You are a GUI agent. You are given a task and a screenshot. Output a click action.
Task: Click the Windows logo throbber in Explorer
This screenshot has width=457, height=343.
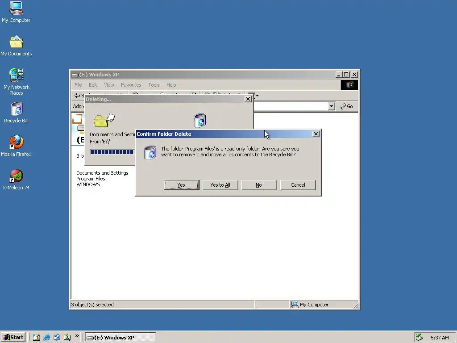point(349,85)
